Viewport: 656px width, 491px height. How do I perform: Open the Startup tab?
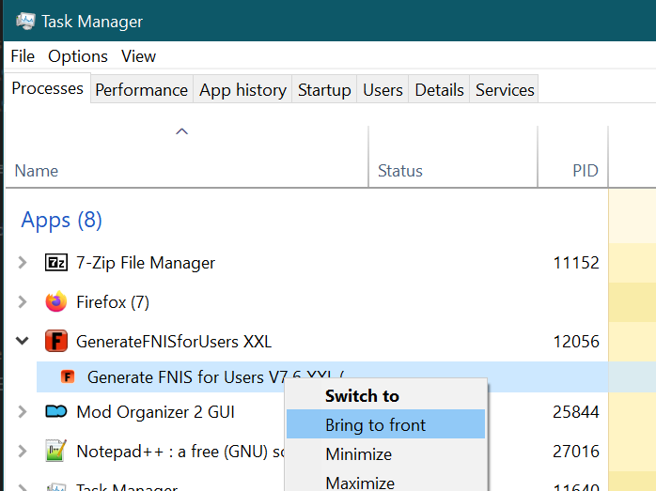point(324,89)
